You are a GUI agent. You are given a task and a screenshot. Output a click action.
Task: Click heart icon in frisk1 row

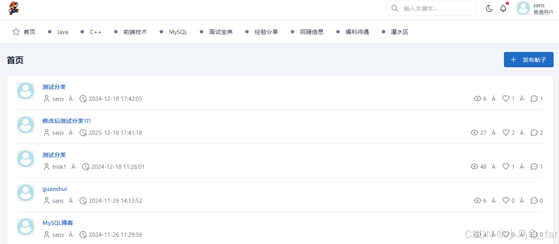tap(506, 166)
